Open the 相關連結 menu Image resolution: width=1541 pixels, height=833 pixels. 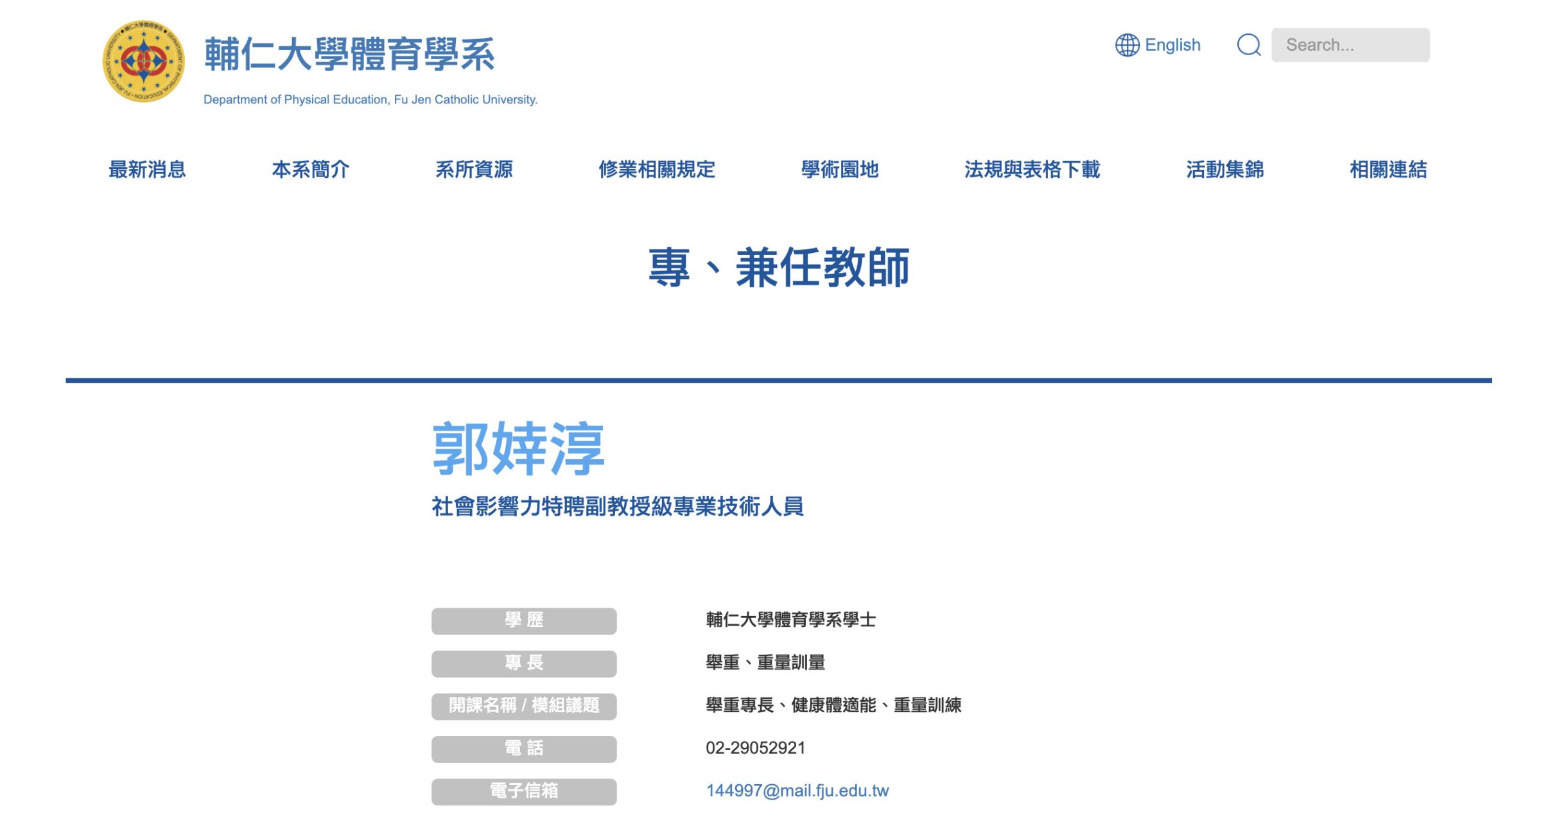[x=1388, y=170]
